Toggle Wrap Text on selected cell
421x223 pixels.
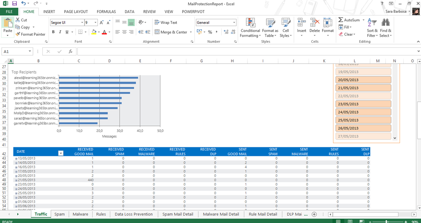tap(166, 23)
